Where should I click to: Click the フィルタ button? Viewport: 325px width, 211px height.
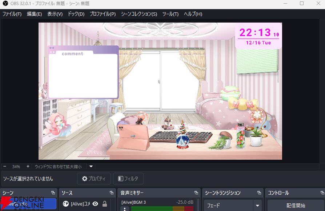[x=128, y=179]
